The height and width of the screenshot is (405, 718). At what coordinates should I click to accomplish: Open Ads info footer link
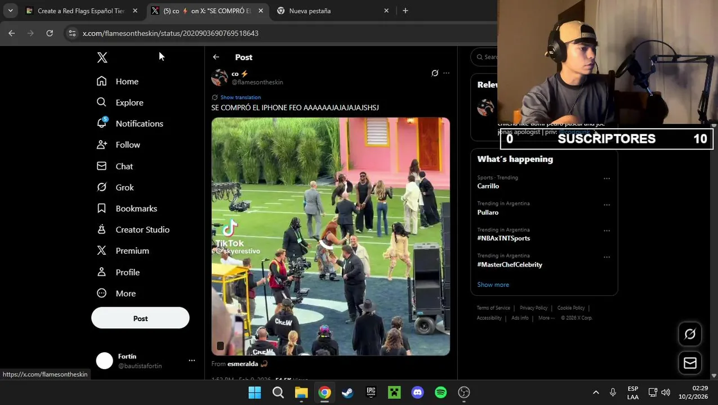click(x=520, y=318)
